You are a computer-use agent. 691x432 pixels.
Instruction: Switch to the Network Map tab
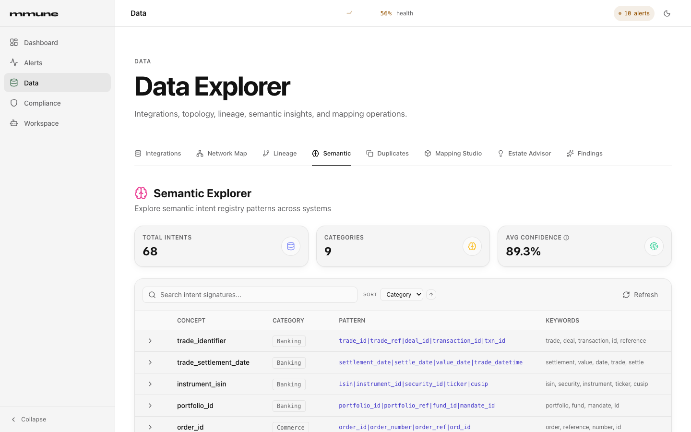pyautogui.click(x=222, y=154)
